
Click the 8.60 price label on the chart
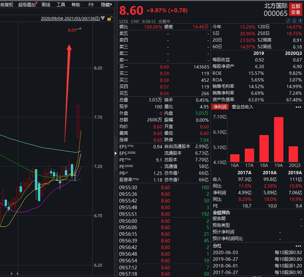click(72, 30)
